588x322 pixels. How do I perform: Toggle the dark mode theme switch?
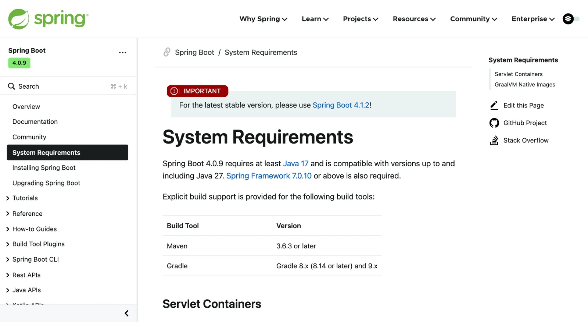tap(571, 19)
